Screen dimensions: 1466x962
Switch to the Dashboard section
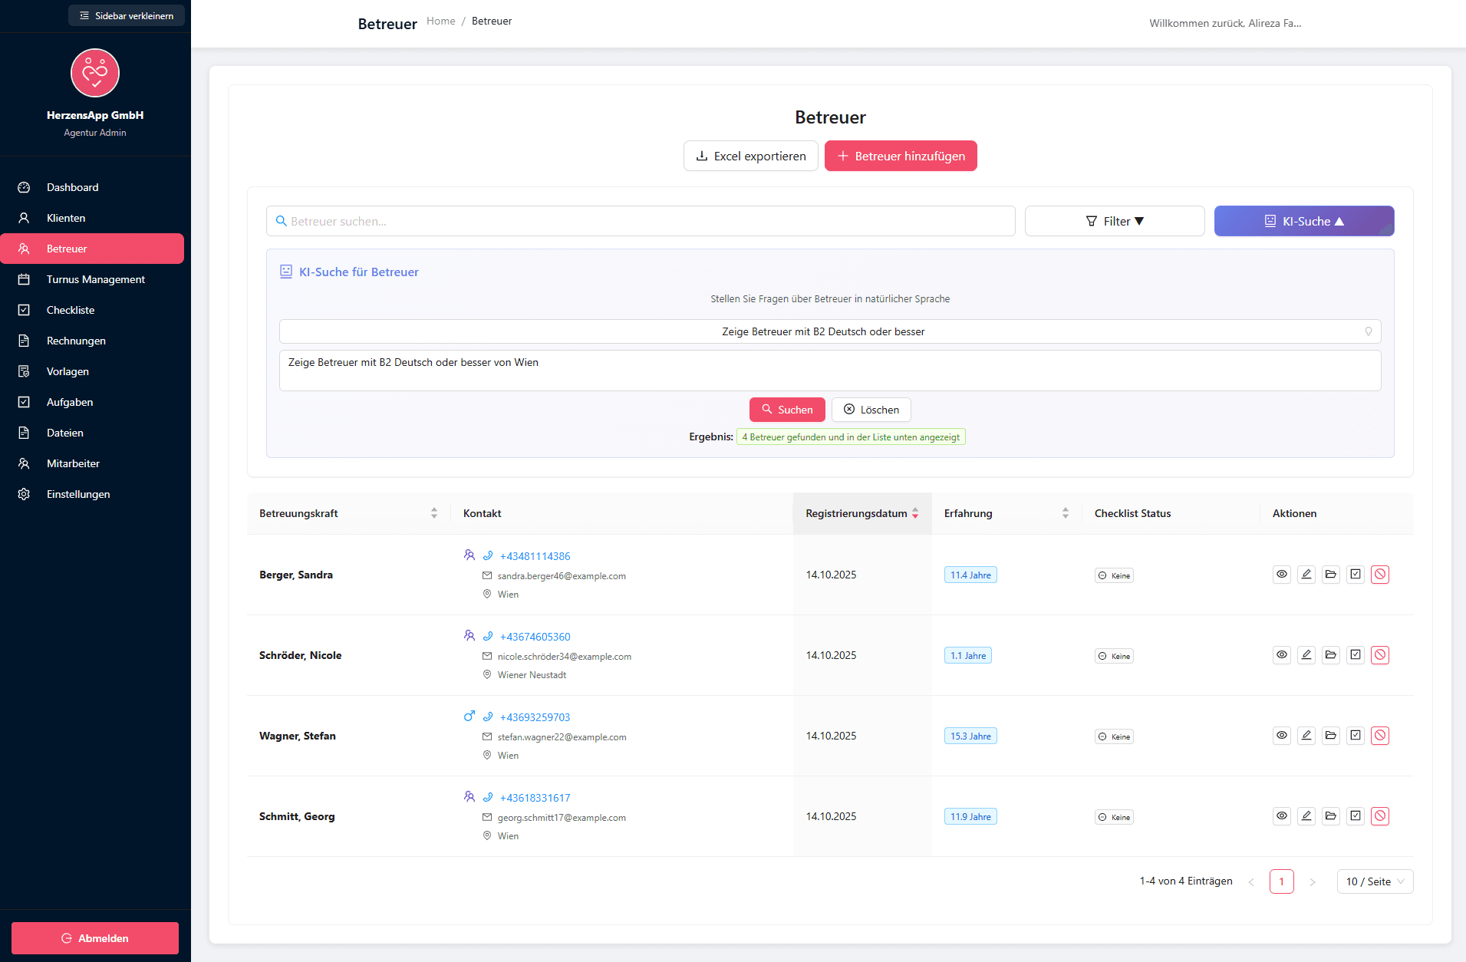[x=72, y=187]
